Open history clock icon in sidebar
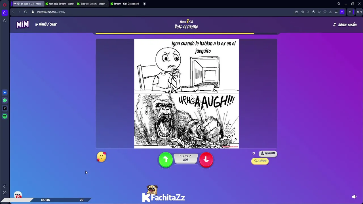This screenshot has height=204, width=363. (5, 193)
